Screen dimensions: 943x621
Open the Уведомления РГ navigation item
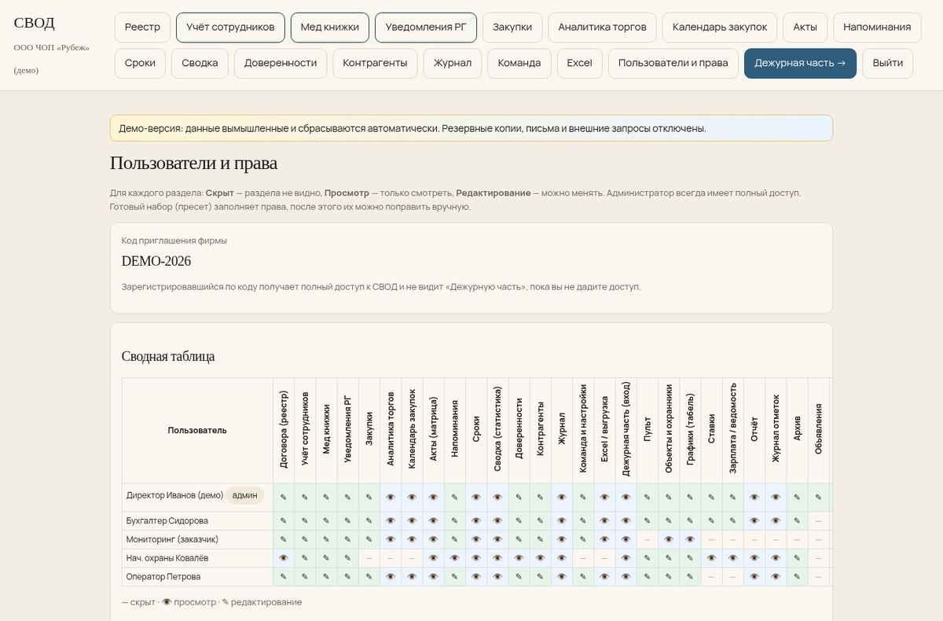426,27
